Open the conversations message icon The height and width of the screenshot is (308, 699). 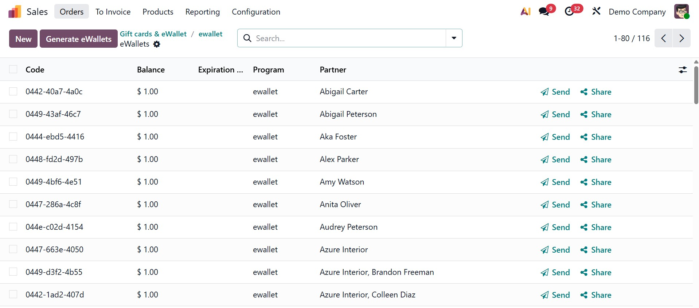[x=544, y=12]
